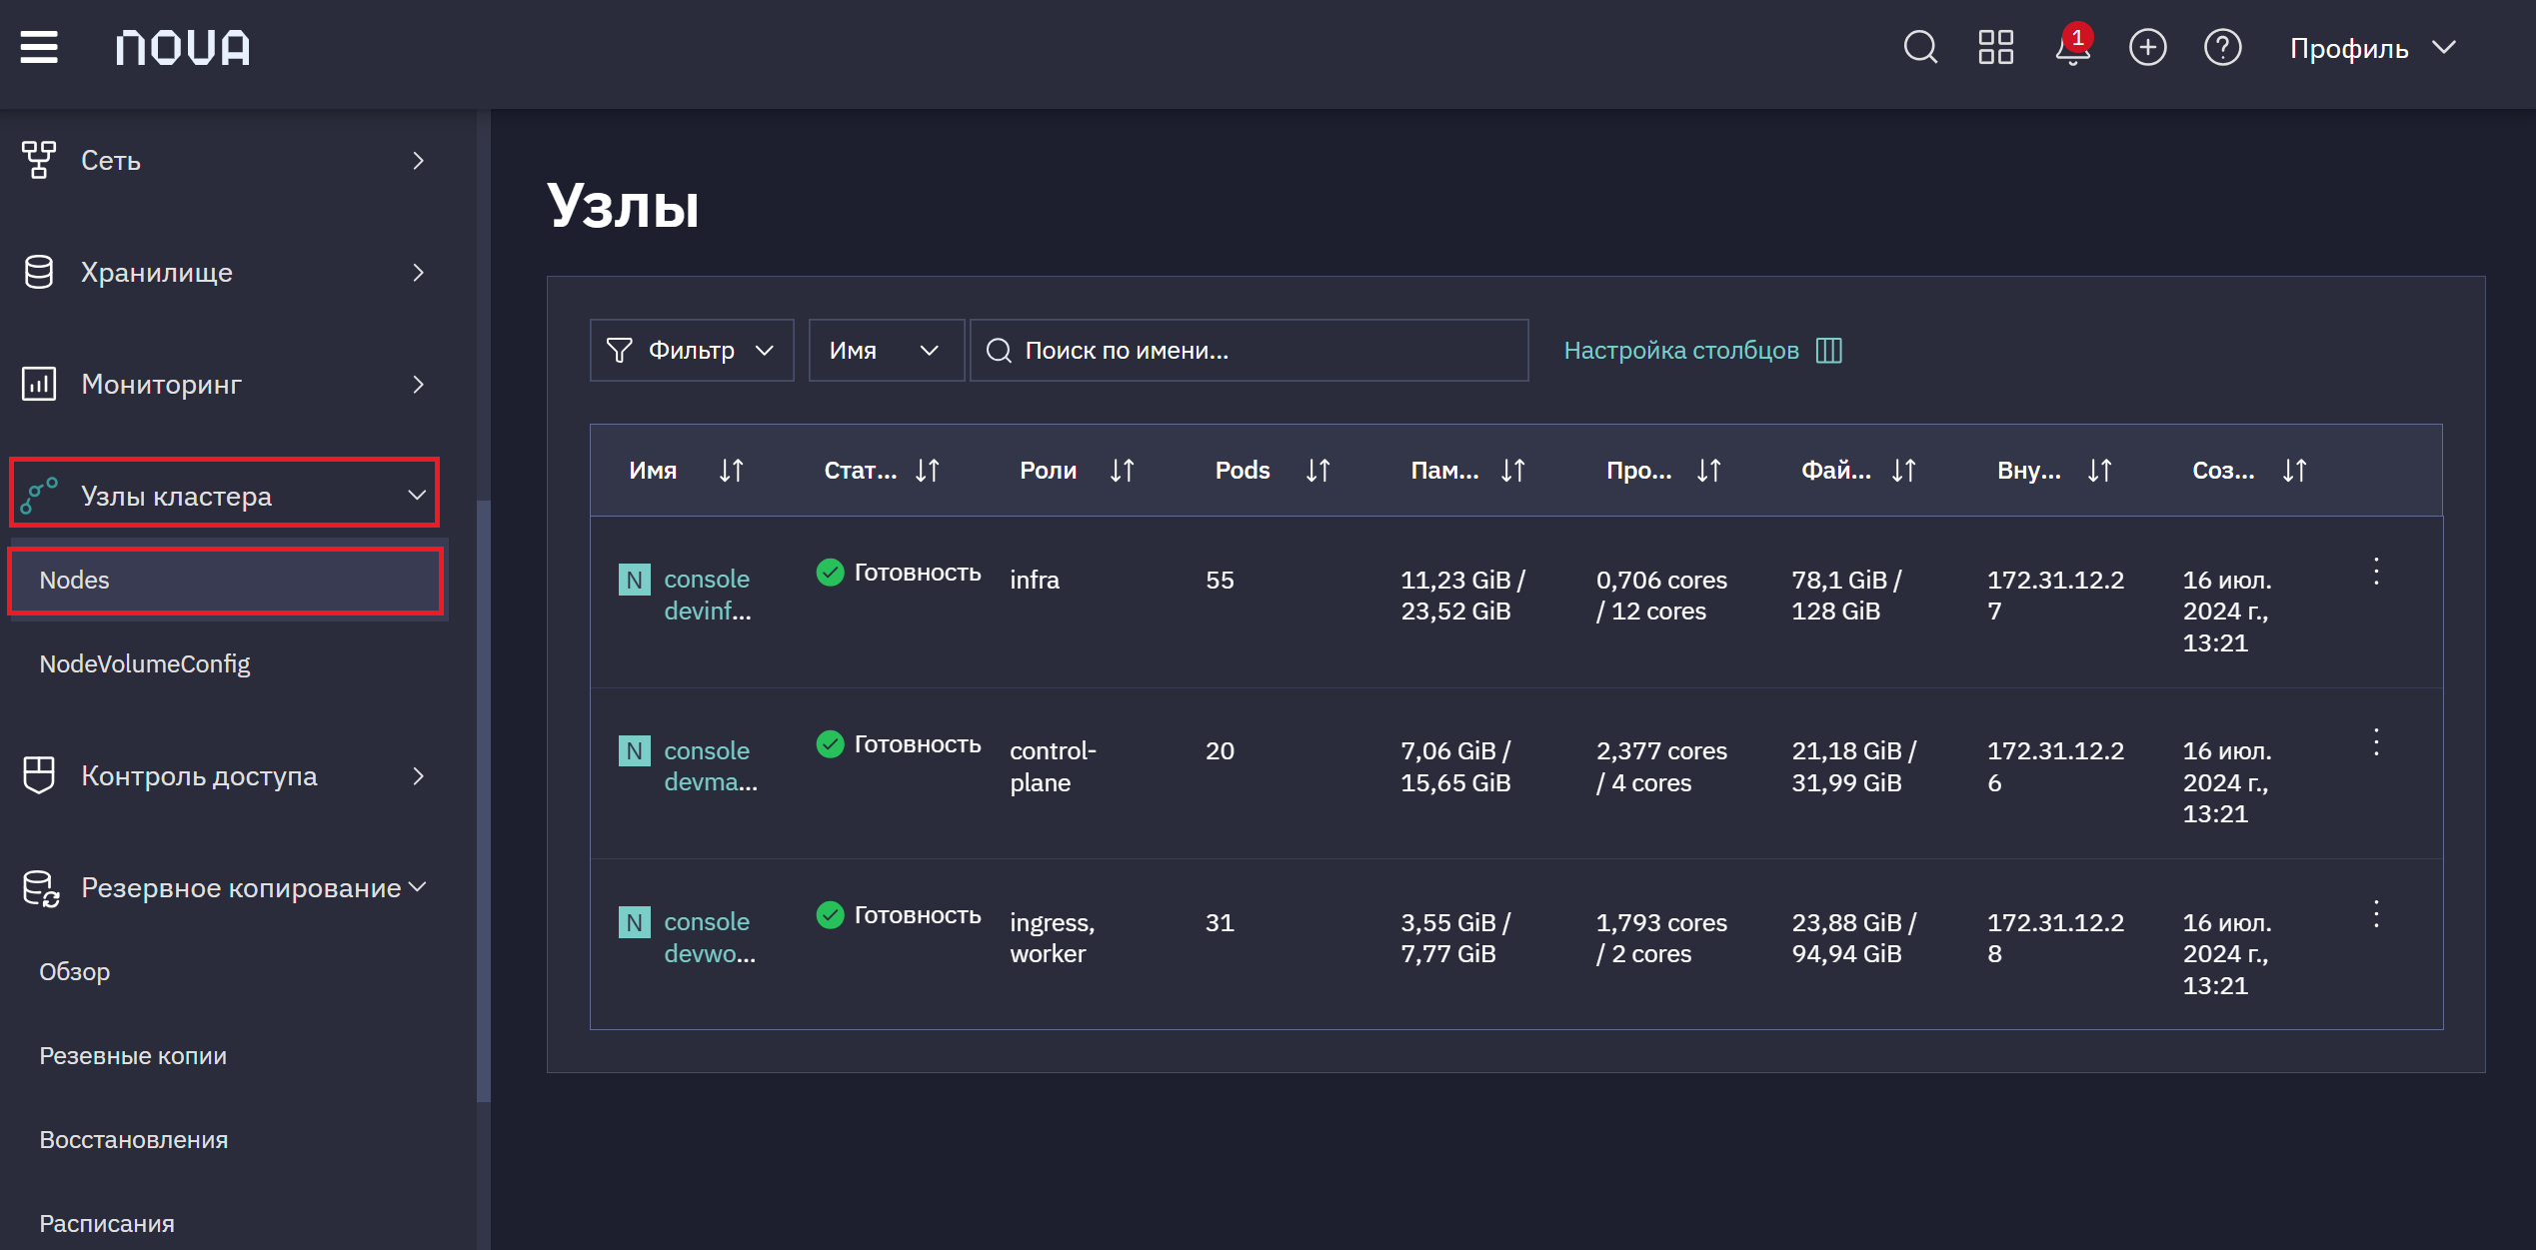
Task: Click the plus circle create icon
Action: 2147,47
